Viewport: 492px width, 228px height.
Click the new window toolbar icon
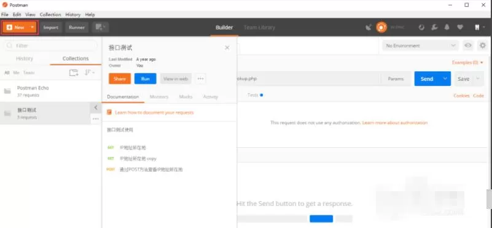click(100, 28)
